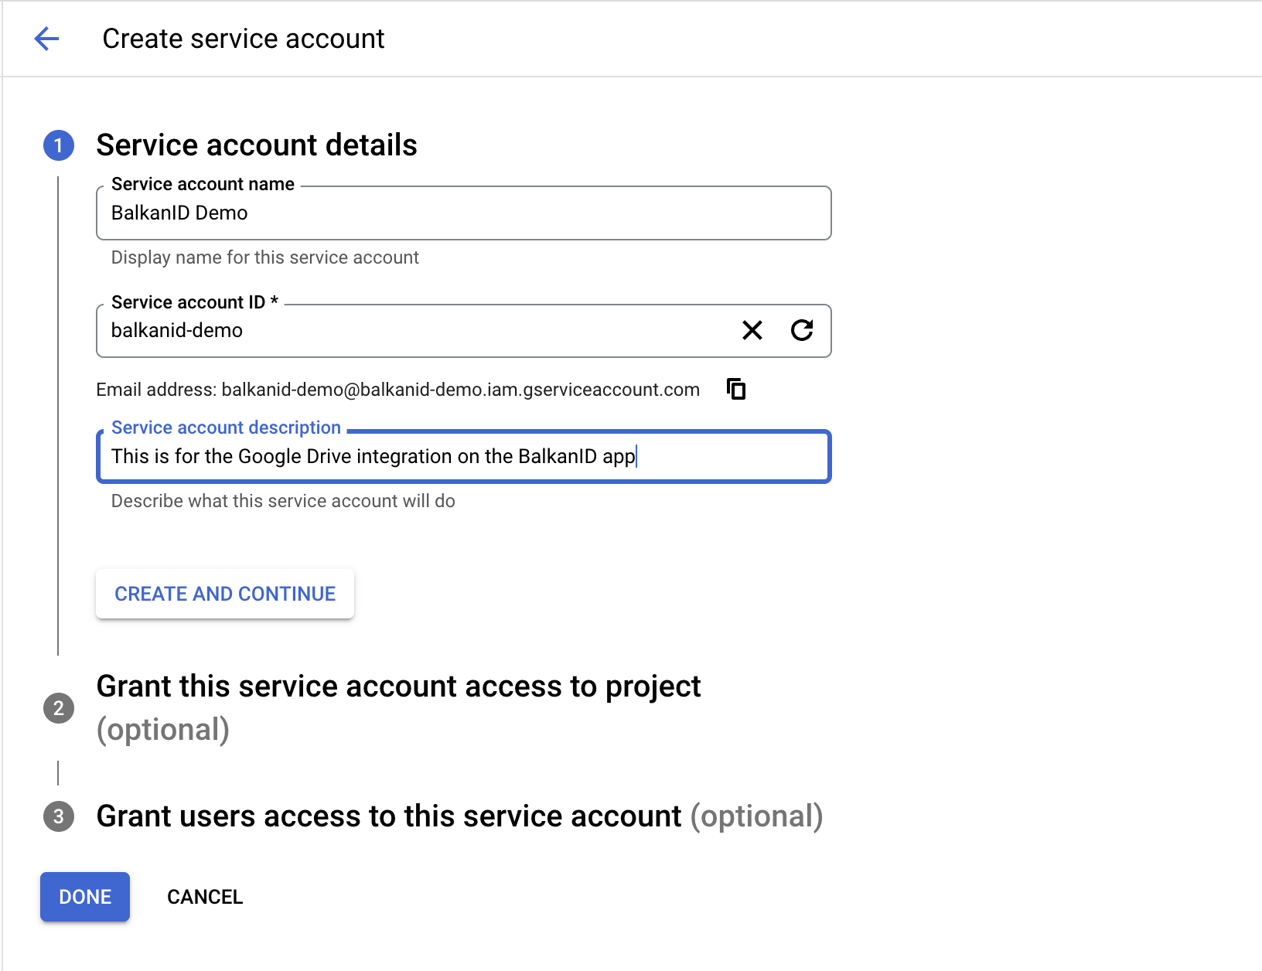Cancel the service account creation

[205, 897]
